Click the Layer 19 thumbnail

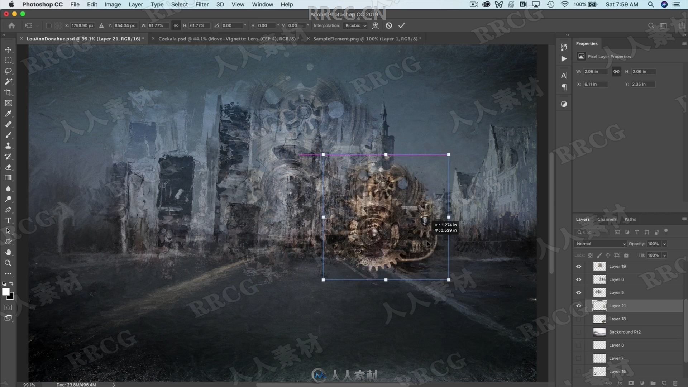[599, 266]
